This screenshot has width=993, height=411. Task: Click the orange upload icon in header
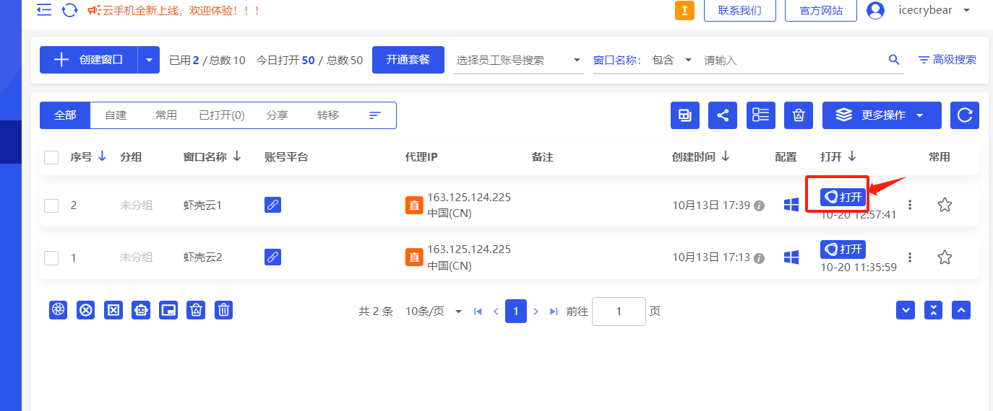click(684, 10)
